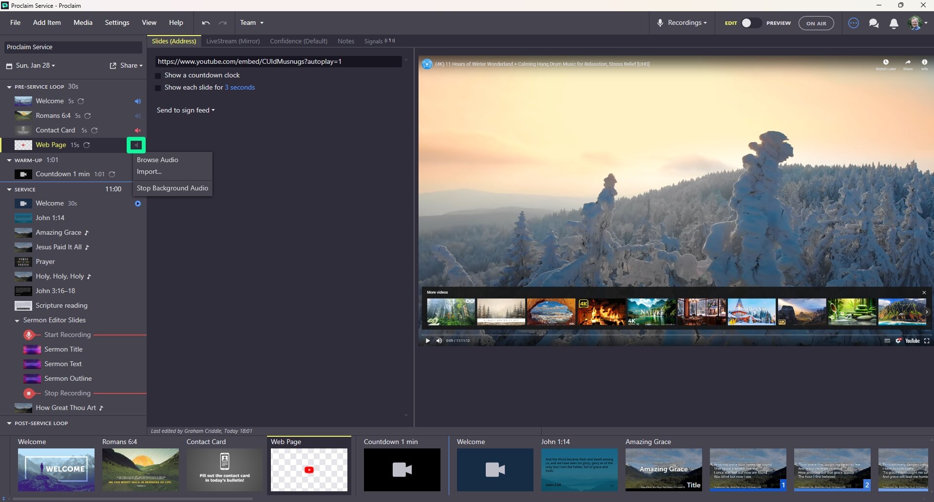
Task: Click the audio speaker icon on Welcome
Action: pos(138,101)
